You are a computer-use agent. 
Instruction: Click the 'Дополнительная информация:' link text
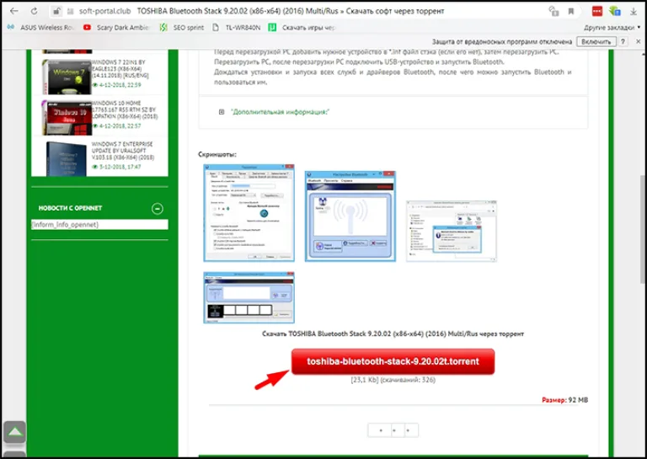pyautogui.click(x=280, y=112)
